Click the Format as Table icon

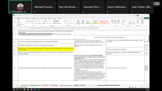(x=83, y=22)
